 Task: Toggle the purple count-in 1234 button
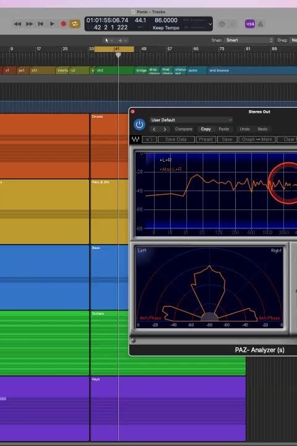[250, 24]
